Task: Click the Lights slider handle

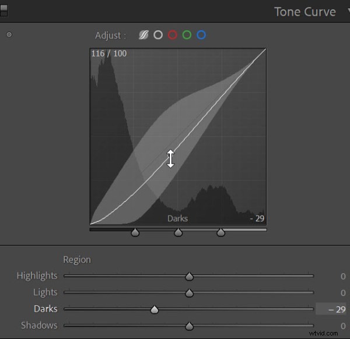Action: tap(189, 293)
